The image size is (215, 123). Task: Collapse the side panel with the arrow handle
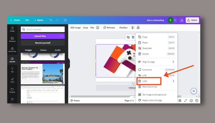(x=69, y=64)
